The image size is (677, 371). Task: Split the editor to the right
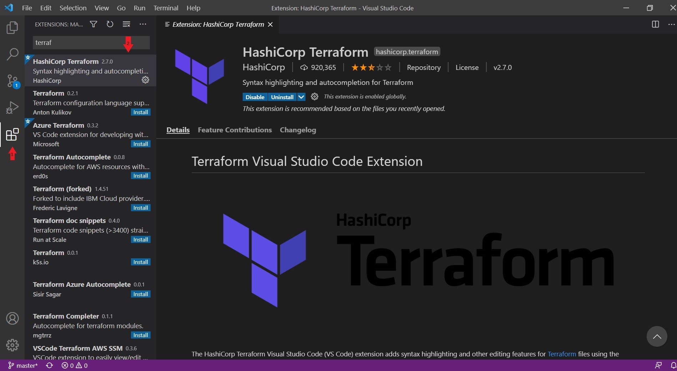655,24
